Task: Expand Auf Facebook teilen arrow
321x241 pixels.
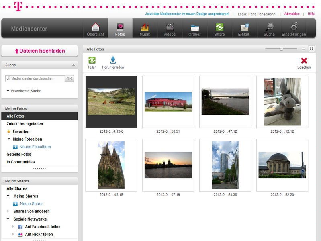Action: click(x=13, y=227)
